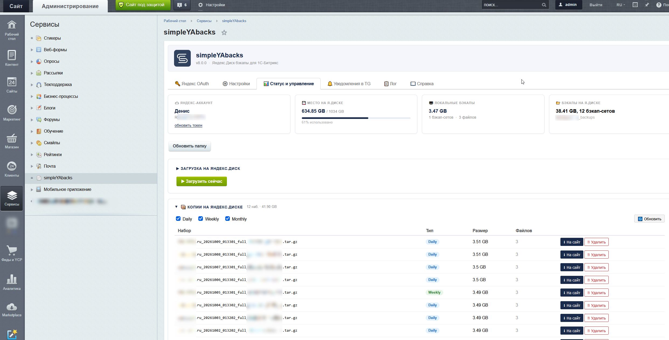669x340 pixels.
Task: Expand the Бизнес-процессы tree item
Action: tap(32, 97)
